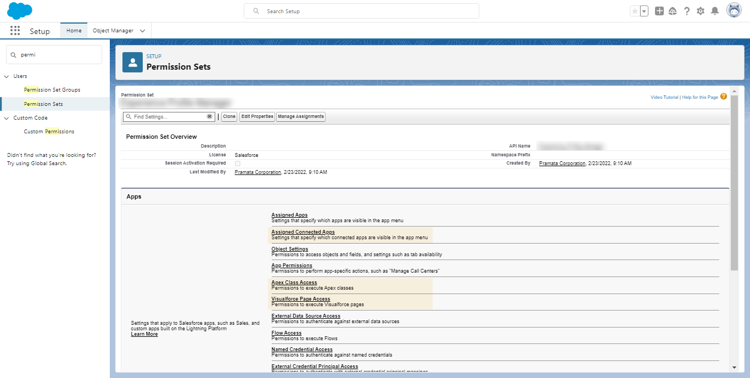The image size is (750, 378).
Task: Collapse the Custom Code section
Action: pos(7,118)
